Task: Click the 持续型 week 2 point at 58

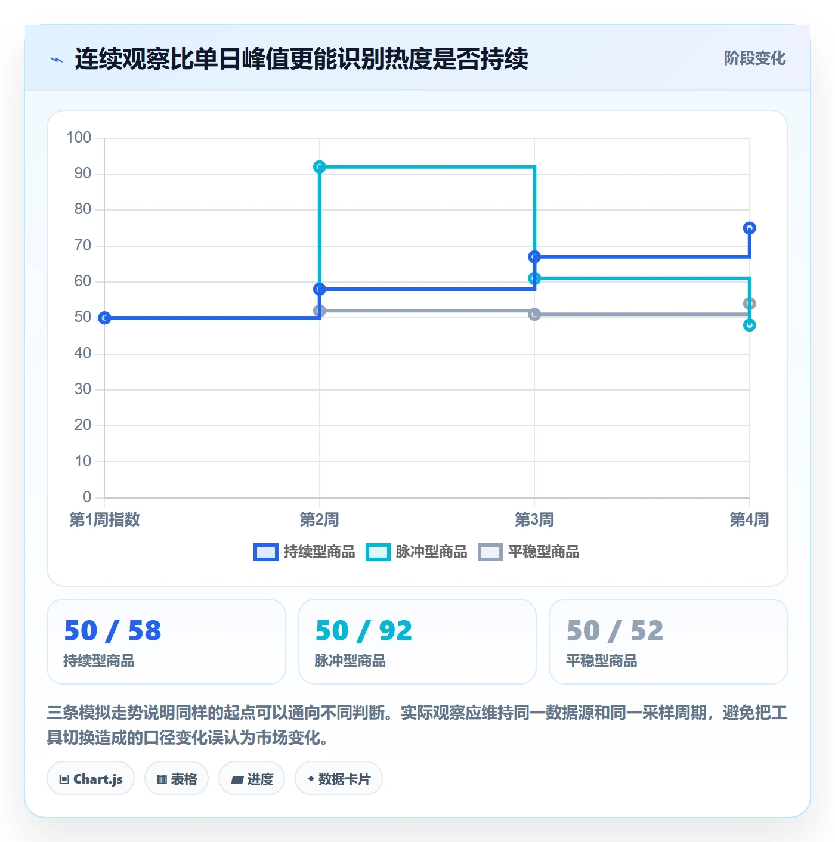Action: click(x=320, y=289)
